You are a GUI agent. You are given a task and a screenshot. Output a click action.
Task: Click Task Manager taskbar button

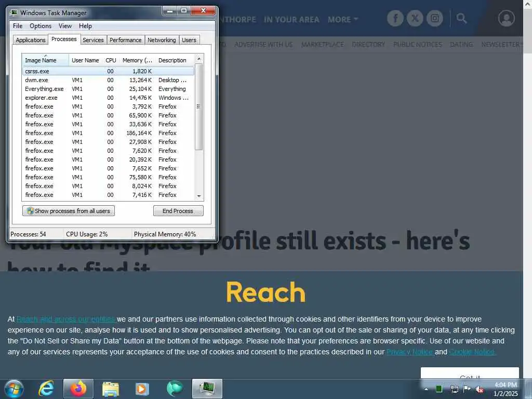(x=207, y=389)
